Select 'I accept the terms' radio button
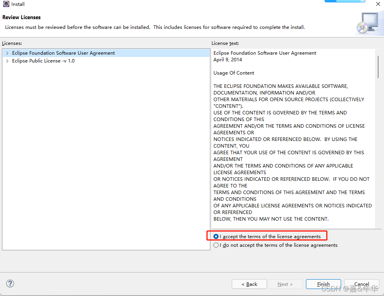Screen dimensions: 384x296 [x=216, y=237]
